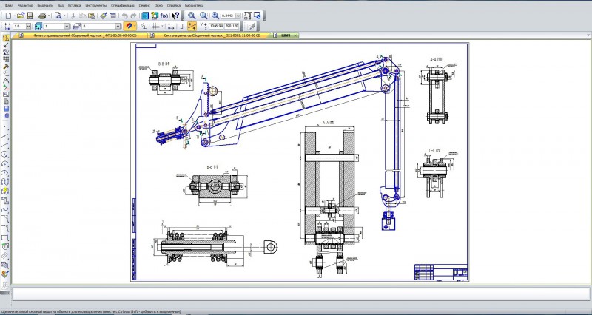Click the Y coordinate field 398.120
The image size is (592, 315).
pos(232,26)
